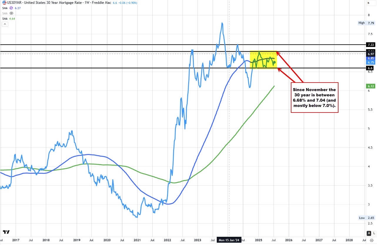
Task: Click the 2025 label on the time axis
Action: 259,240
